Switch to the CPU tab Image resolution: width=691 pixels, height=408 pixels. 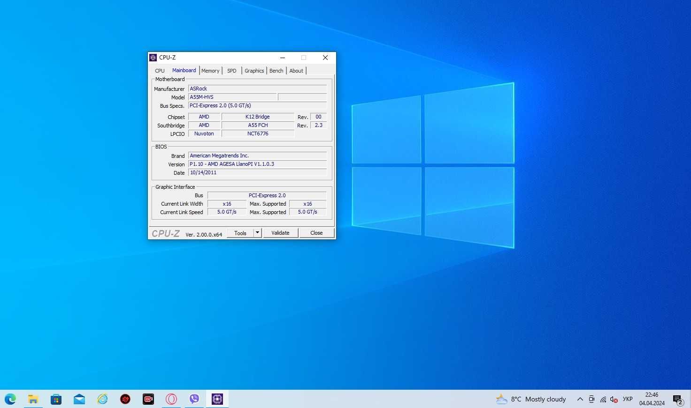point(160,71)
